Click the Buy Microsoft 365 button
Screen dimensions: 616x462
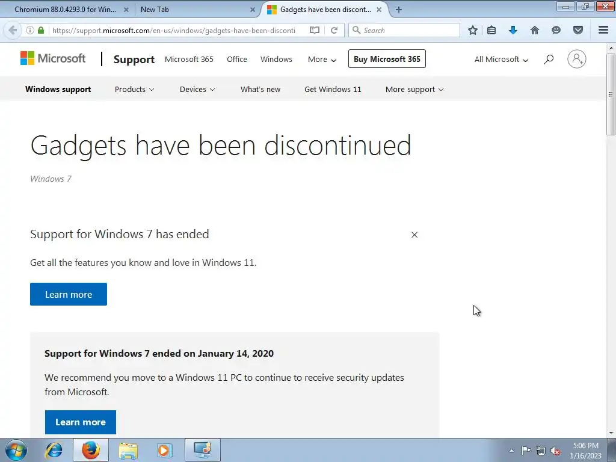click(x=387, y=59)
